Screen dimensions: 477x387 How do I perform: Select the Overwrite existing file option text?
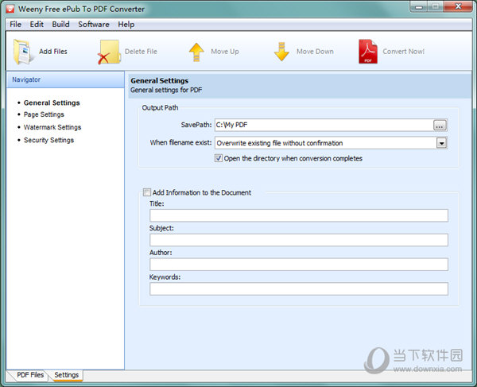coord(280,143)
